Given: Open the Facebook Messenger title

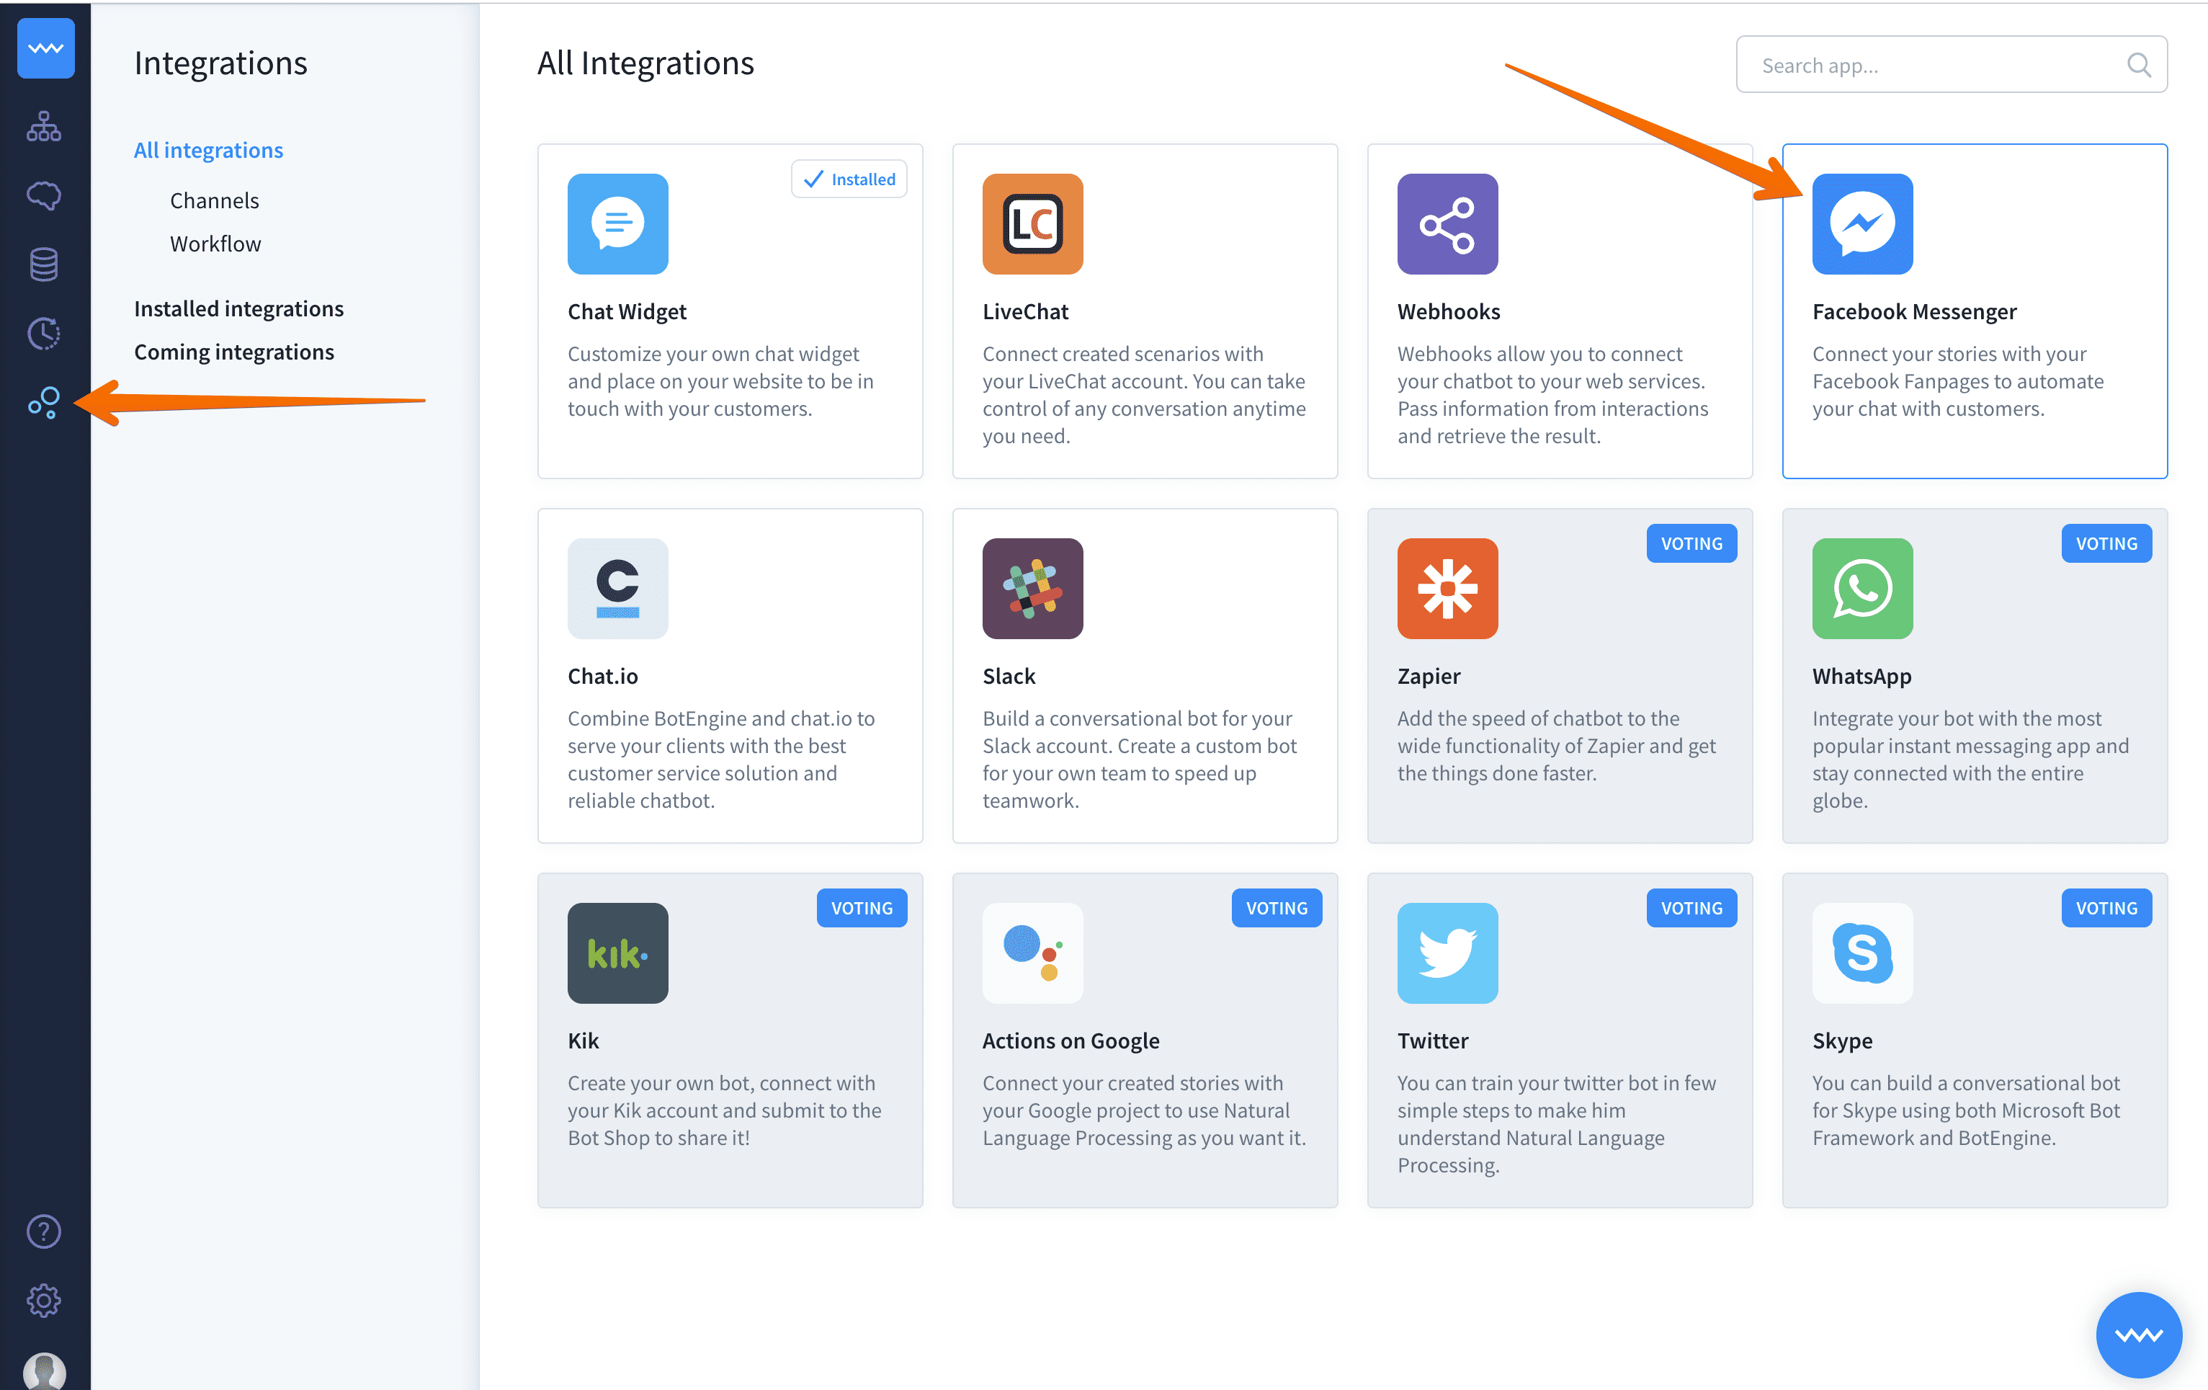Looking at the screenshot, I should tap(1915, 312).
